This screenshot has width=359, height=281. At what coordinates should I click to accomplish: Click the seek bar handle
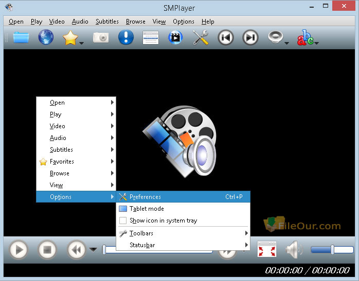pos(104,250)
